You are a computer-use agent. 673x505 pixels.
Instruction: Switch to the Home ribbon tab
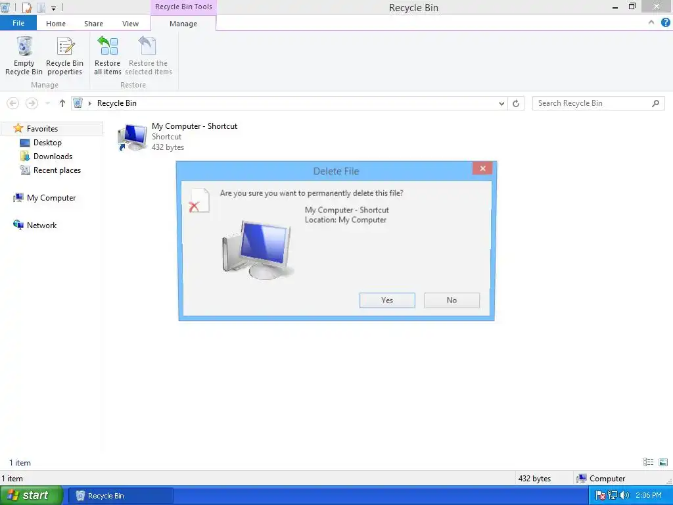[56, 24]
